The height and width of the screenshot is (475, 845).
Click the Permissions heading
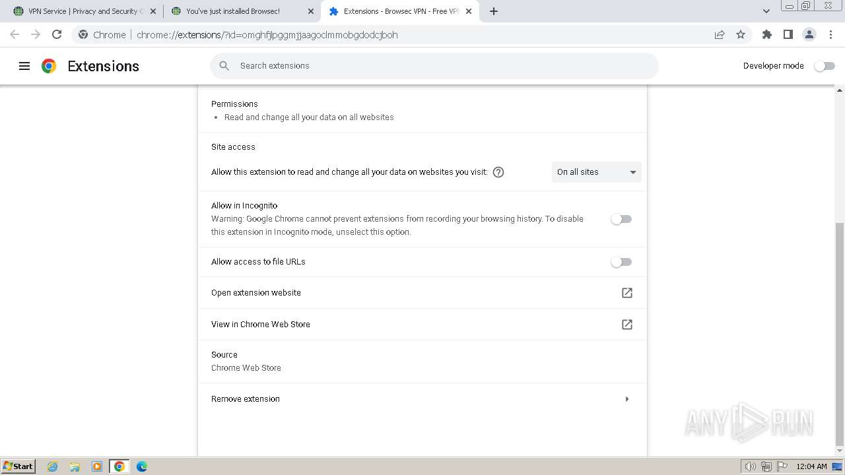click(234, 104)
